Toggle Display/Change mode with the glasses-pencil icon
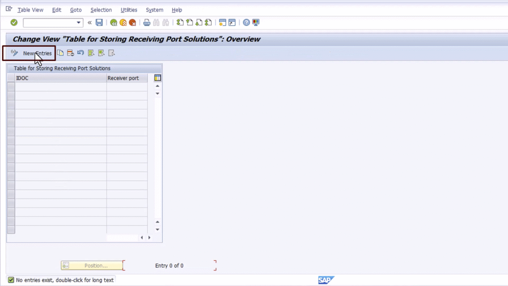Image resolution: width=508 pixels, height=286 pixels. click(14, 53)
